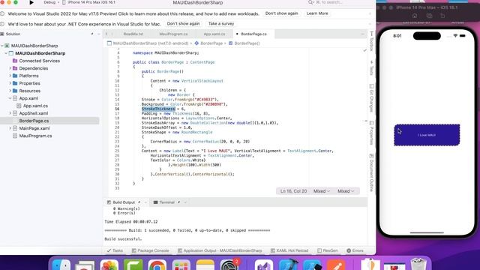Collapse the App.xaml node
Viewport: 480px width, 270px height.
[x=10, y=98]
